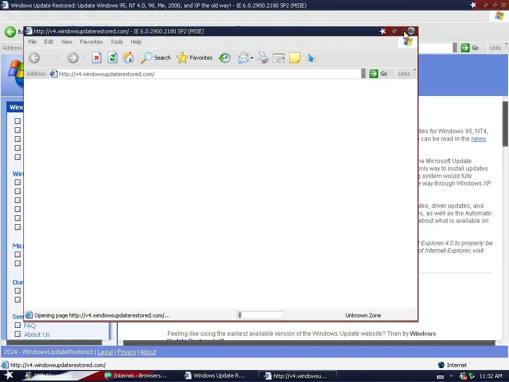Show browsing History with the clock icon
The width and height of the screenshot is (509, 382).
pos(224,58)
